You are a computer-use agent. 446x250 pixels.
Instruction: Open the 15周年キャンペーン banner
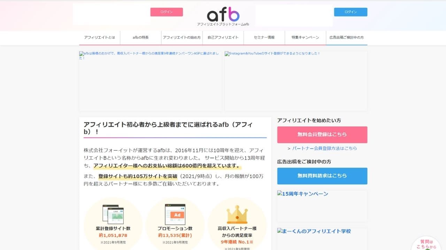click(x=322, y=206)
